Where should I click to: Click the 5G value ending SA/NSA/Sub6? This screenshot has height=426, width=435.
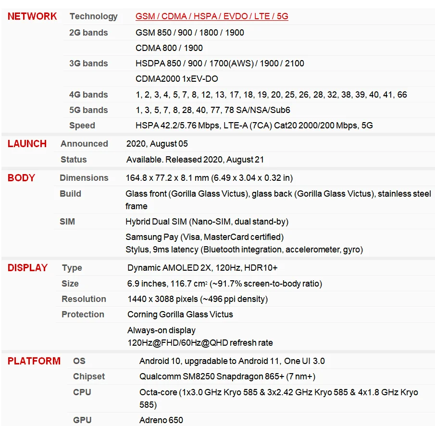pyautogui.click(x=213, y=110)
